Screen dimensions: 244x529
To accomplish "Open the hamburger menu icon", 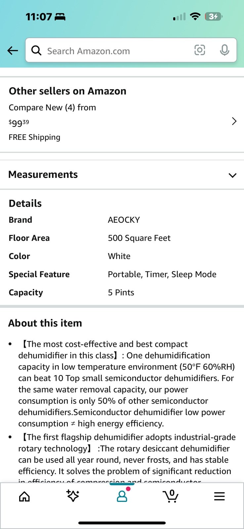I will [219, 496].
